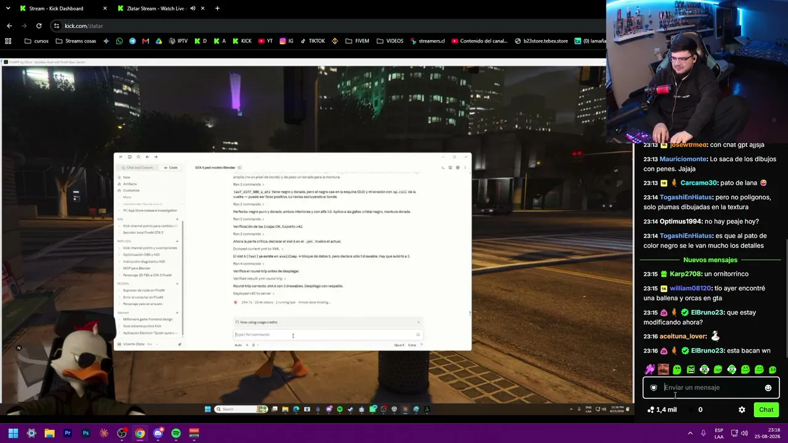Open the Opus 5 model selector

coord(399,345)
